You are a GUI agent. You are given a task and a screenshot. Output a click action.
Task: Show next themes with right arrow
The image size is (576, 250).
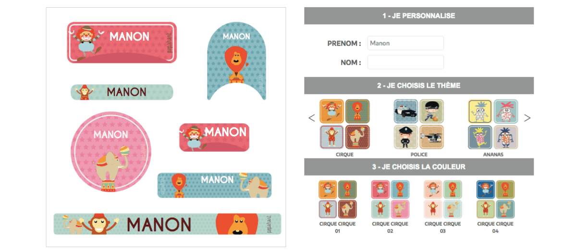tap(527, 118)
